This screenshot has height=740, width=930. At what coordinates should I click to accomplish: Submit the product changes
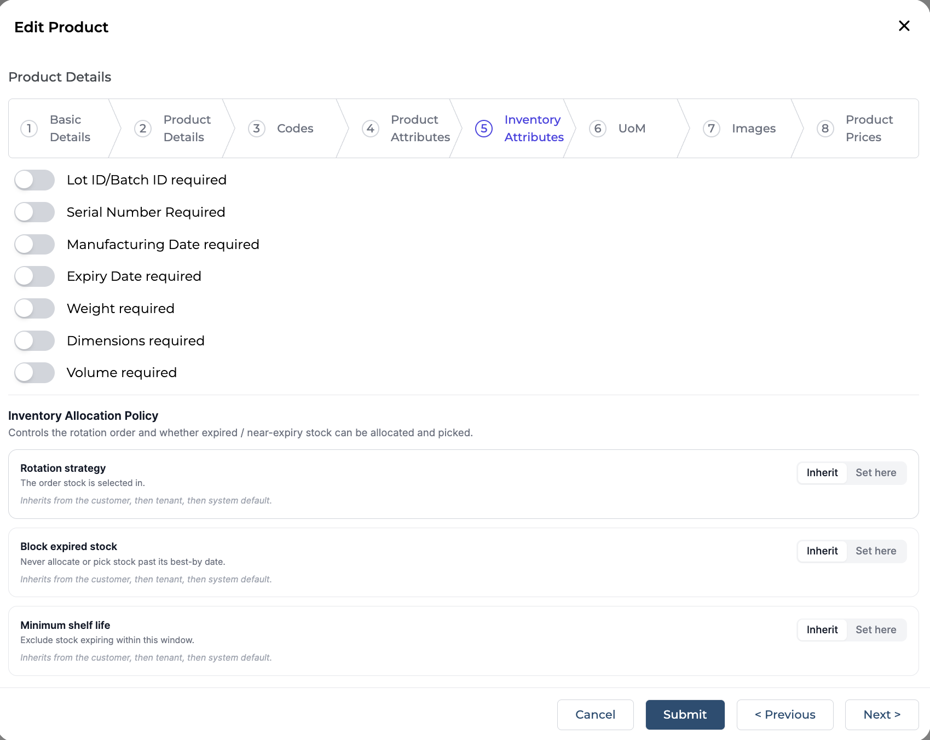point(685,715)
